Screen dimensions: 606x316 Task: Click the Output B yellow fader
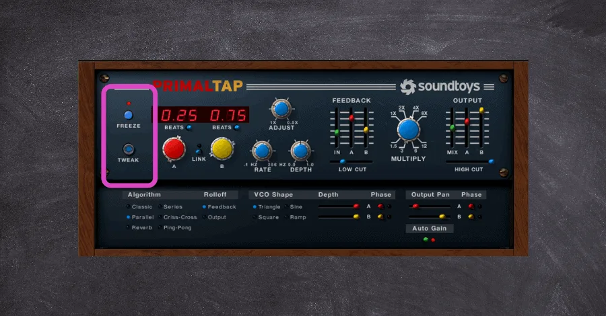pyautogui.click(x=481, y=110)
